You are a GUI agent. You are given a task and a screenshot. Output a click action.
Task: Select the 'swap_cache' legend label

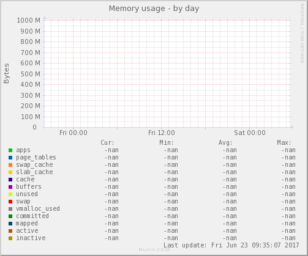coord(34,165)
